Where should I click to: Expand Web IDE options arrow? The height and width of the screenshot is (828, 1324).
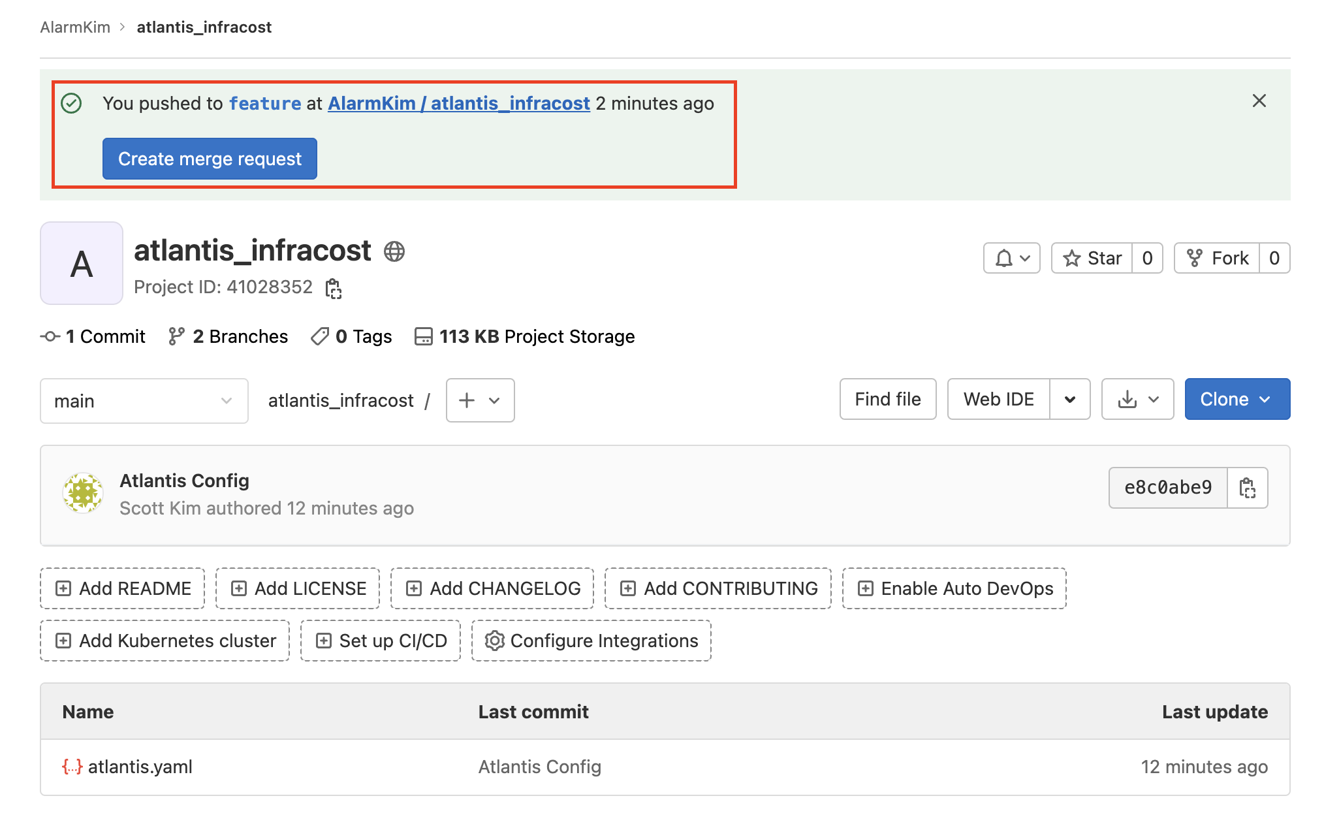(x=1069, y=400)
